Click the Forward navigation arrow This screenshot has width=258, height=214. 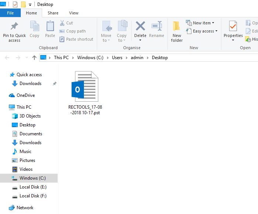click(x=18, y=58)
